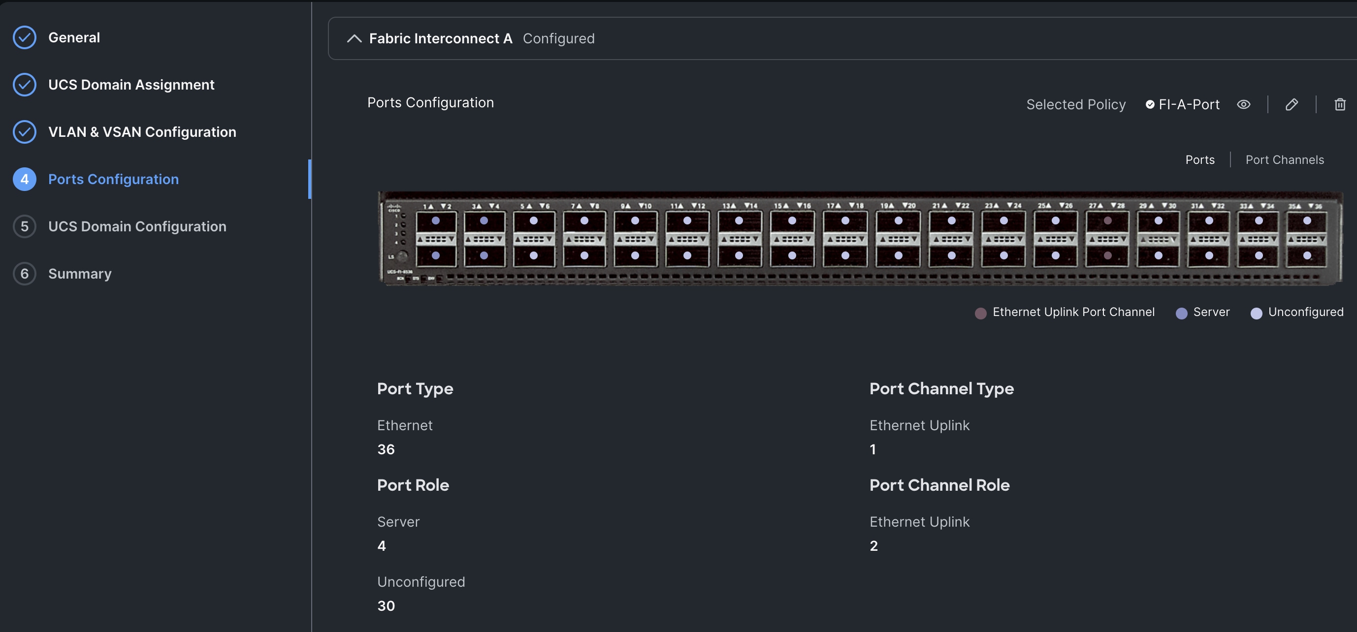Select the Ports tab
This screenshot has height=632, width=1357.
pos(1200,159)
